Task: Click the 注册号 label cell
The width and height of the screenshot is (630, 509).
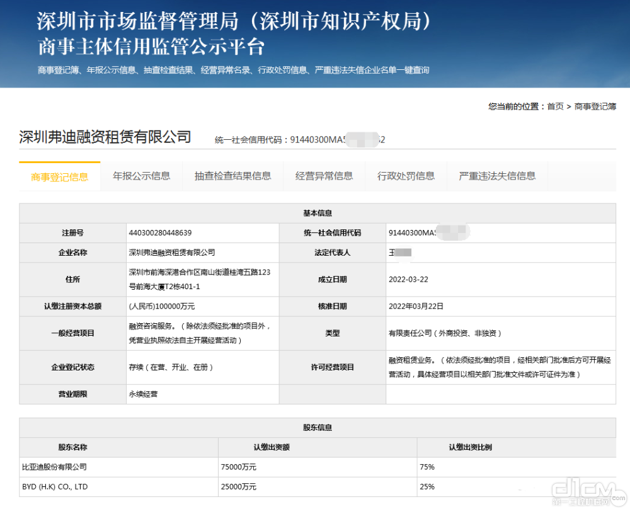Action: [x=72, y=233]
